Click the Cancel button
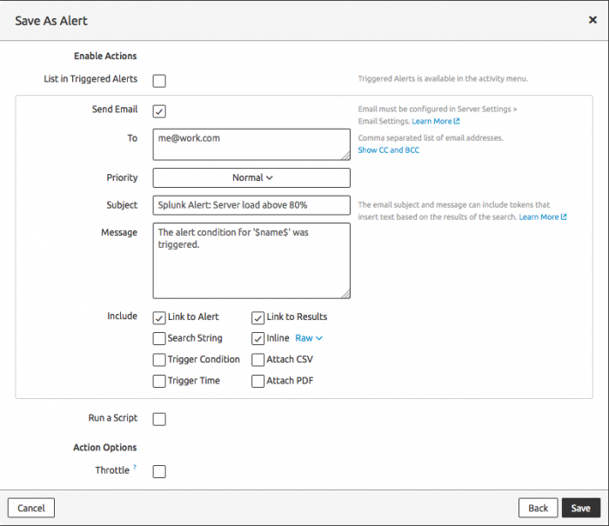Image resolution: width=609 pixels, height=526 pixels. (x=31, y=508)
